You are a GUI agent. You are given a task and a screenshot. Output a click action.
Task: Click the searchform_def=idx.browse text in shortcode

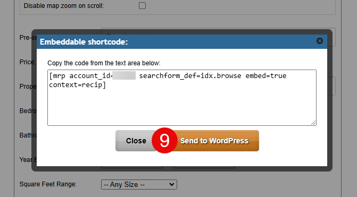point(190,75)
